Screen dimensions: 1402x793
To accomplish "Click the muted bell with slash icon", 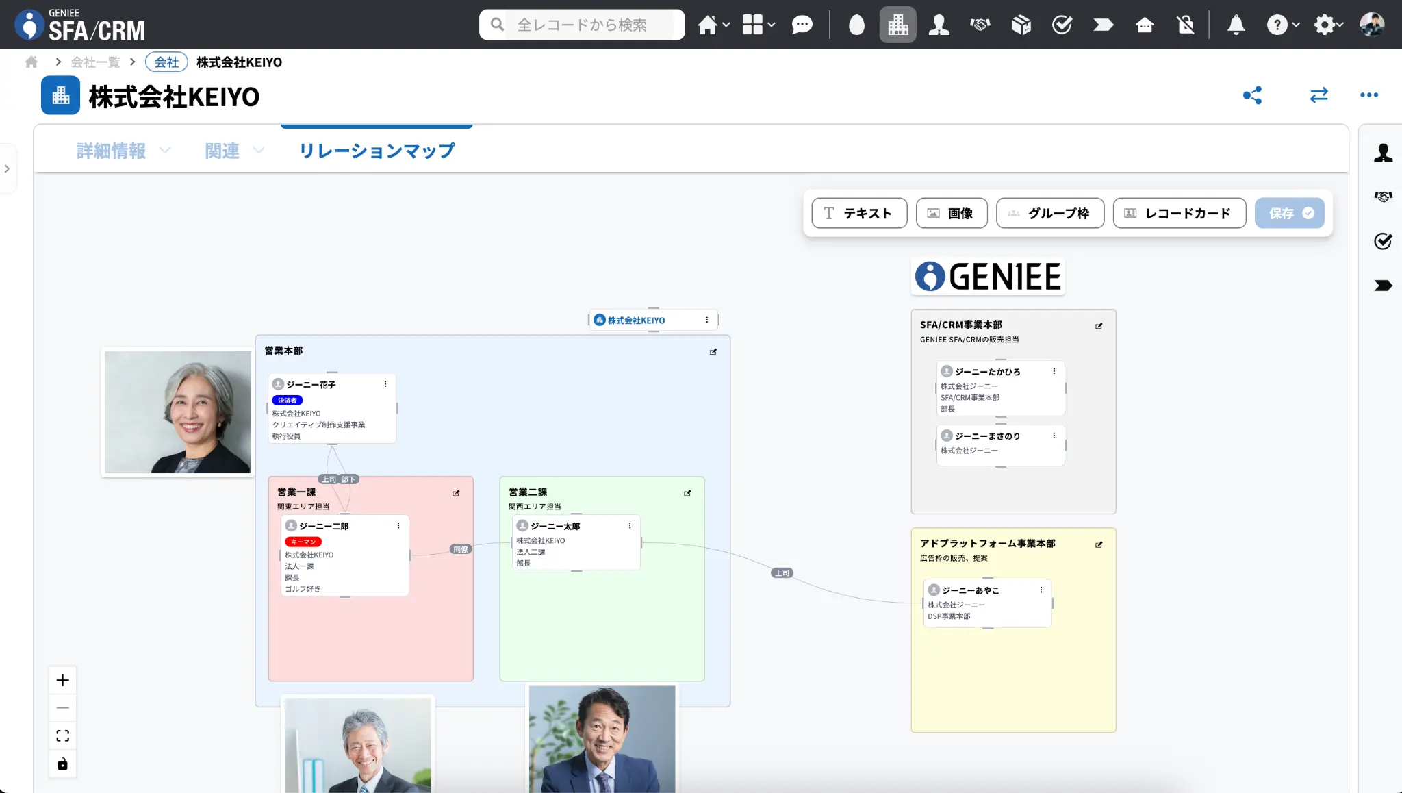I will click(1186, 25).
